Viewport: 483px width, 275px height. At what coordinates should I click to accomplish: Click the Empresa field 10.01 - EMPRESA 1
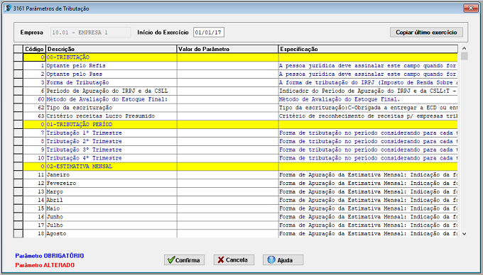[91, 33]
